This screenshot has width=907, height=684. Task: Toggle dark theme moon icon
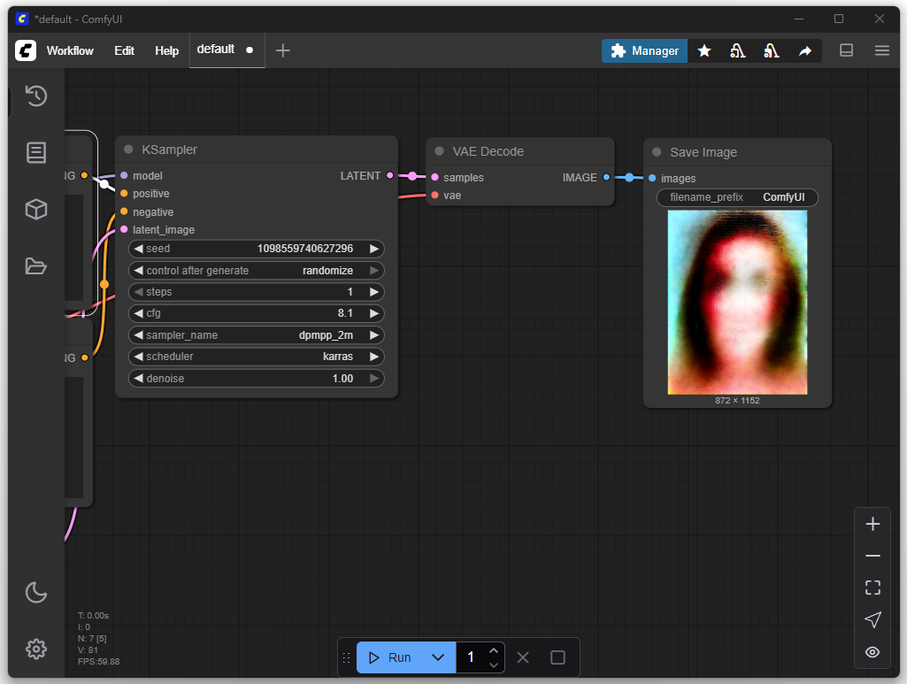[35, 592]
